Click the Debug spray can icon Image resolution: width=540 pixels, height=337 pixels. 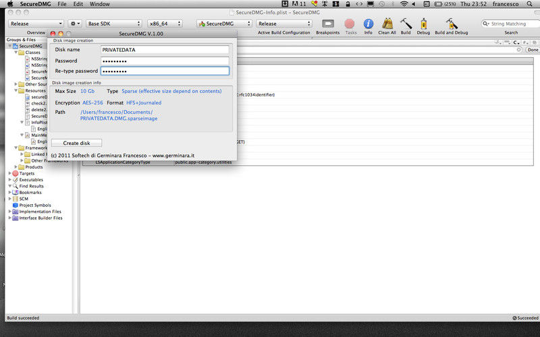point(423,24)
